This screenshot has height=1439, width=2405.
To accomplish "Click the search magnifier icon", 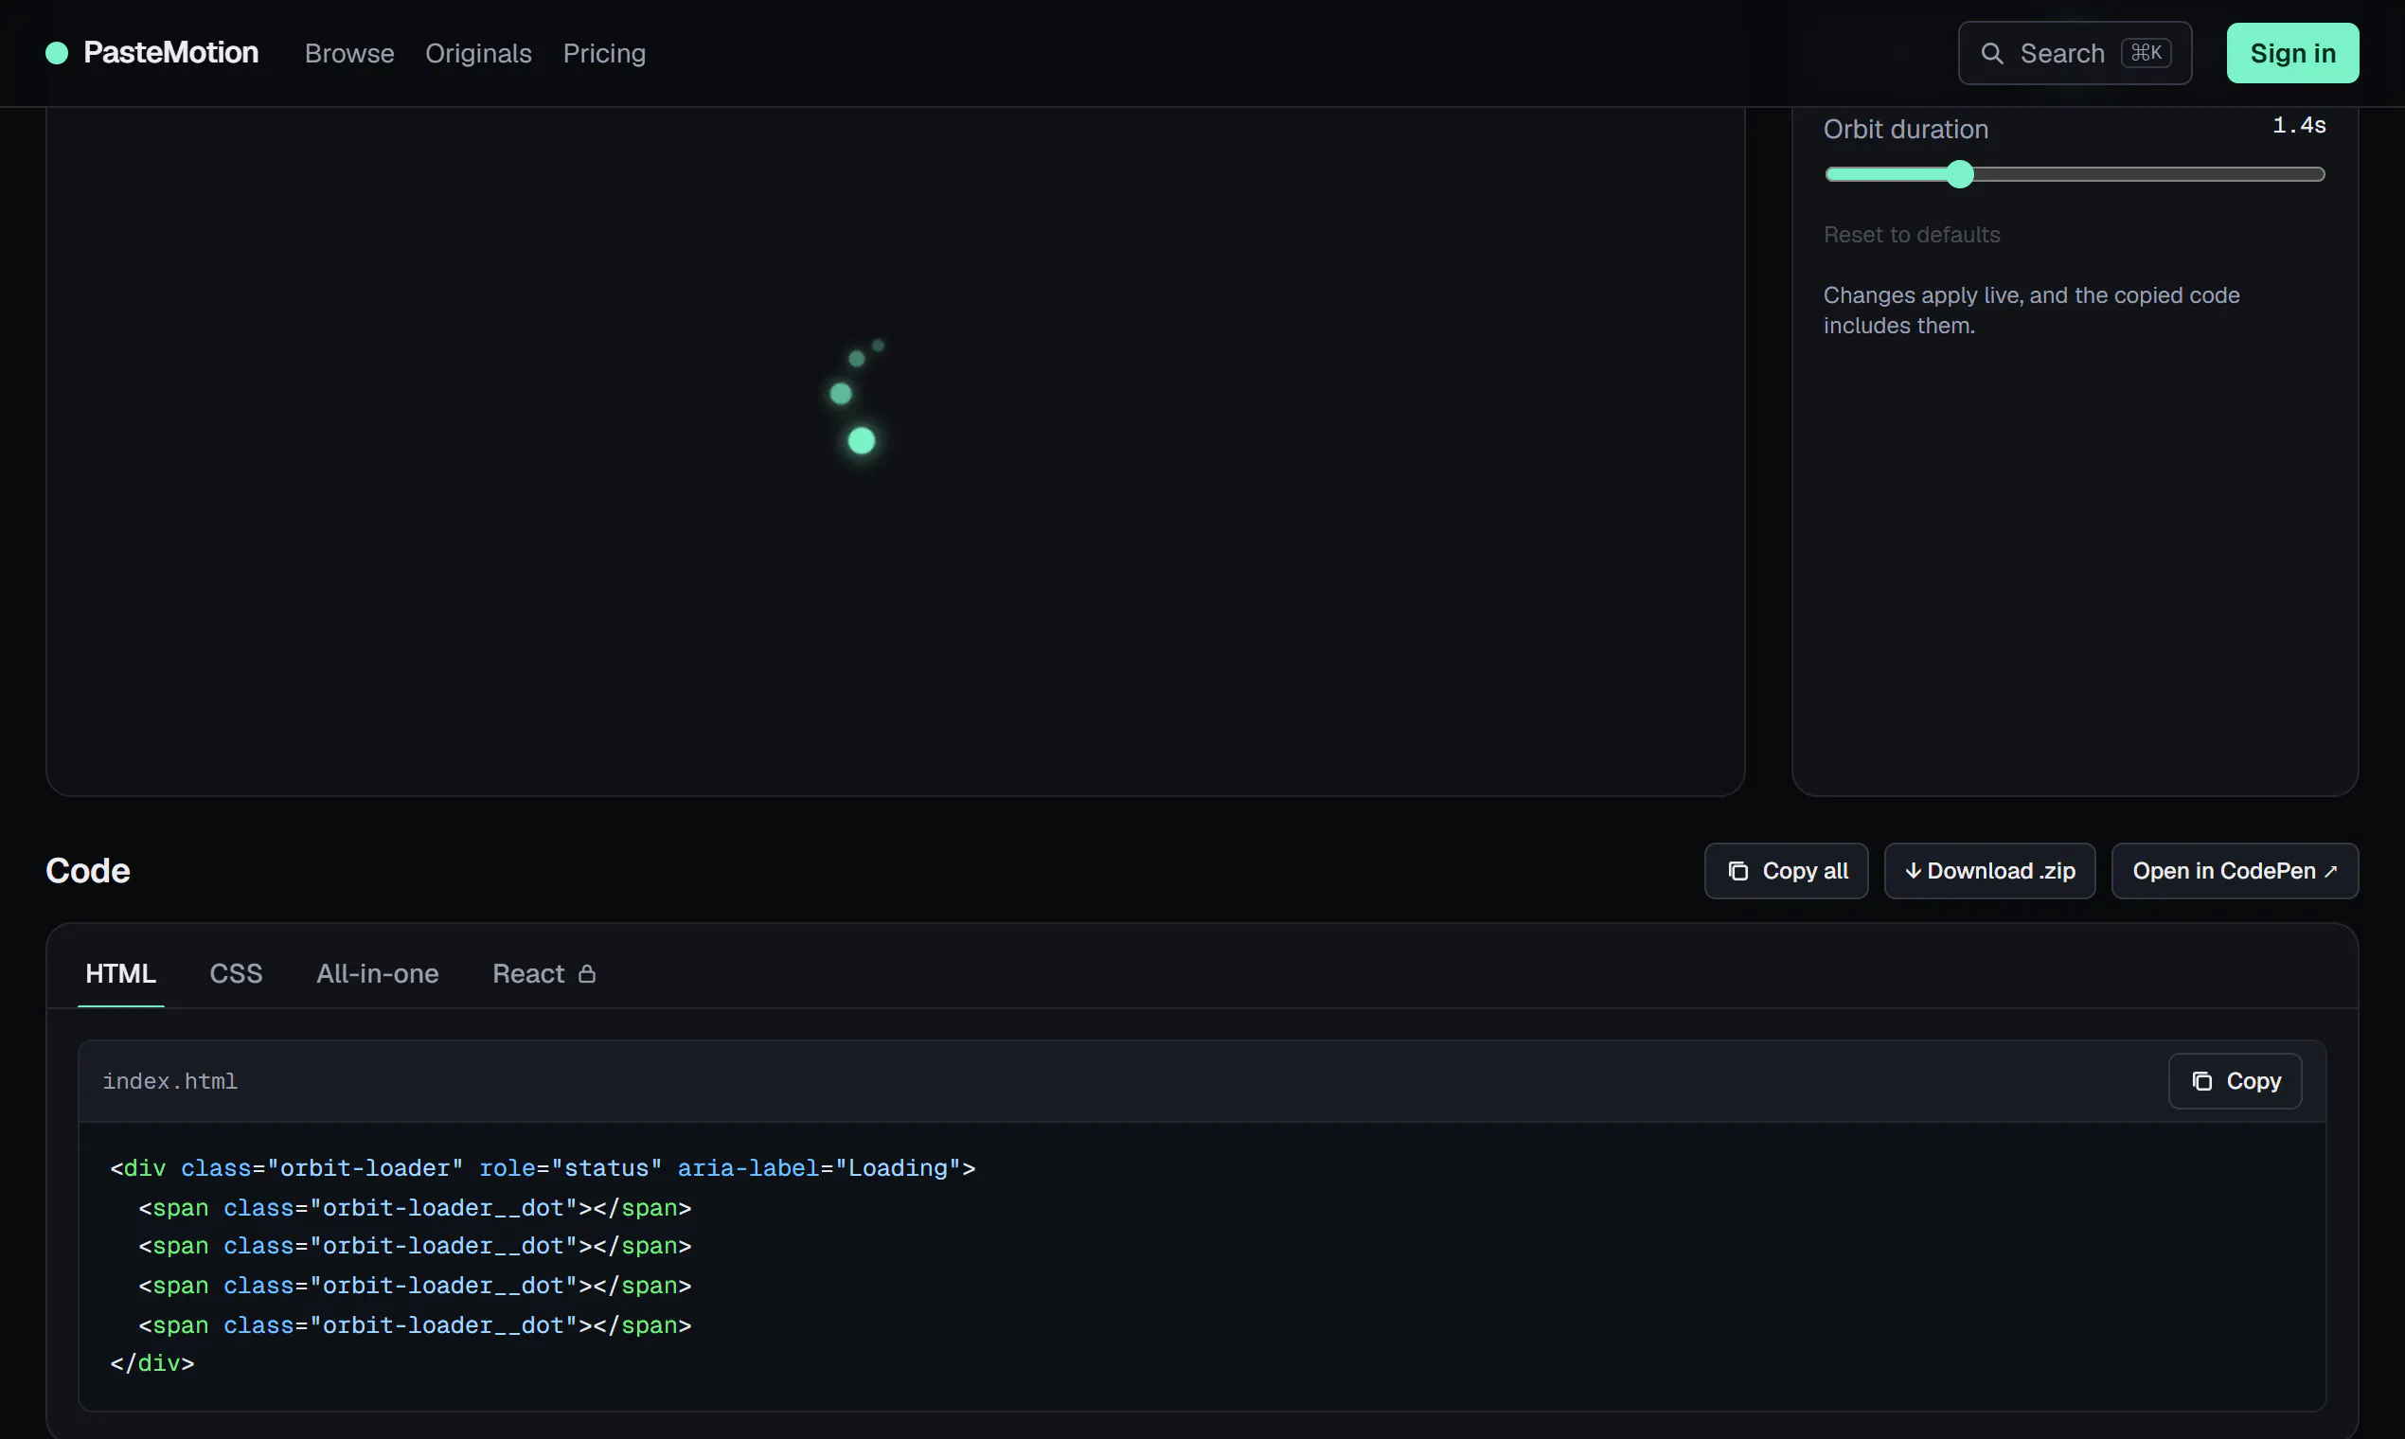I will click(x=1991, y=53).
